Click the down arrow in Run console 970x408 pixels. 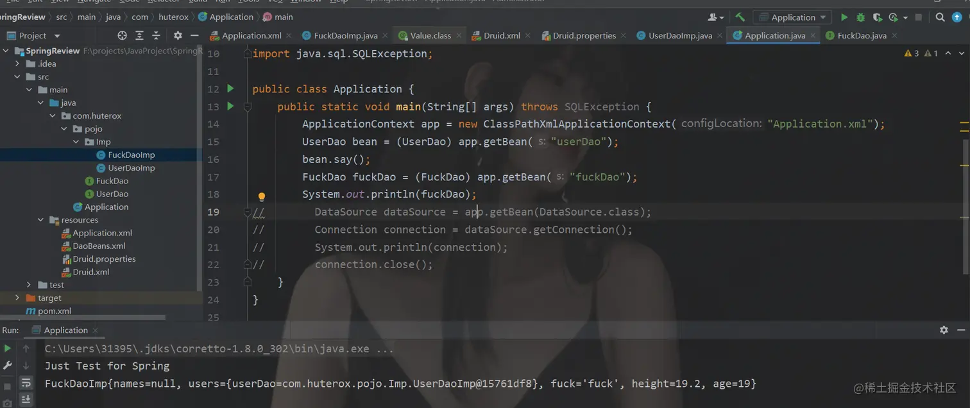click(x=26, y=366)
